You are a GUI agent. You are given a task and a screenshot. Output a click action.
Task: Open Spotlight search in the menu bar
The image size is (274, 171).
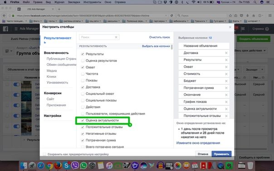255,2
